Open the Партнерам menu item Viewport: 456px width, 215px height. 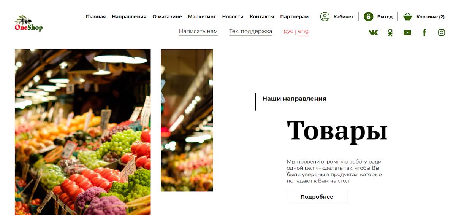294,17
